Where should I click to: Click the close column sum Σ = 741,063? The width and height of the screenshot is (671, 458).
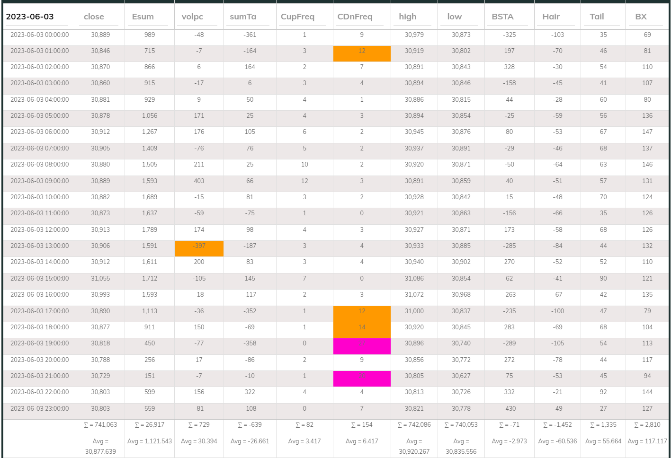(100, 425)
